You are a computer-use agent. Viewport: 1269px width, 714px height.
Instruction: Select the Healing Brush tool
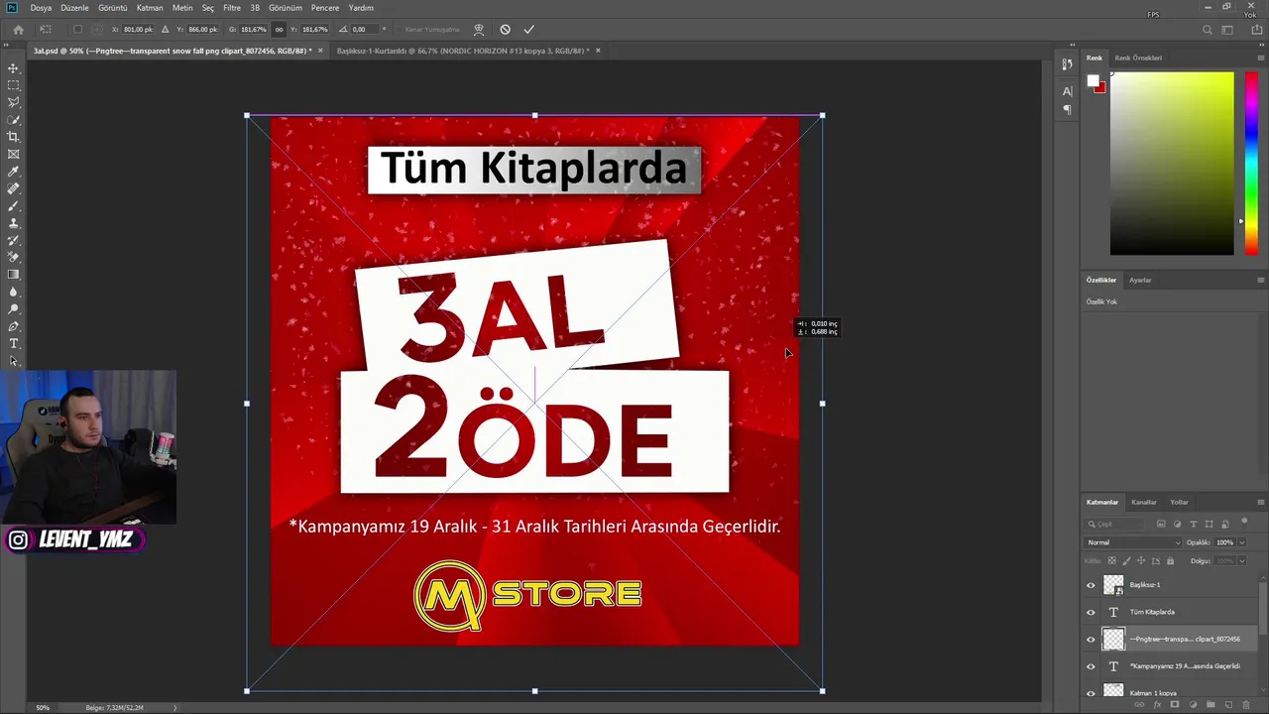[x=14, y=188]
